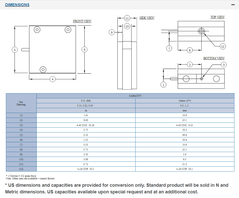The width and height of the screenshot is (239, 198).
Task: Select callout balloon 9 on the Side View
Action: tap(111, 32)
